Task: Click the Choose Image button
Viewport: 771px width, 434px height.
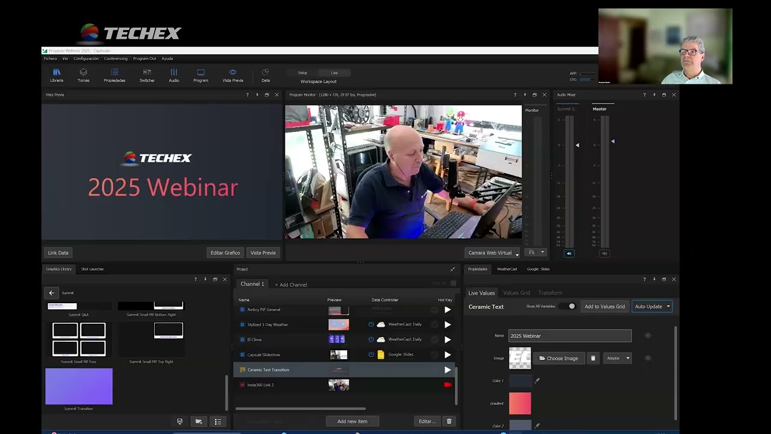Action: click(x=558, y=358)
